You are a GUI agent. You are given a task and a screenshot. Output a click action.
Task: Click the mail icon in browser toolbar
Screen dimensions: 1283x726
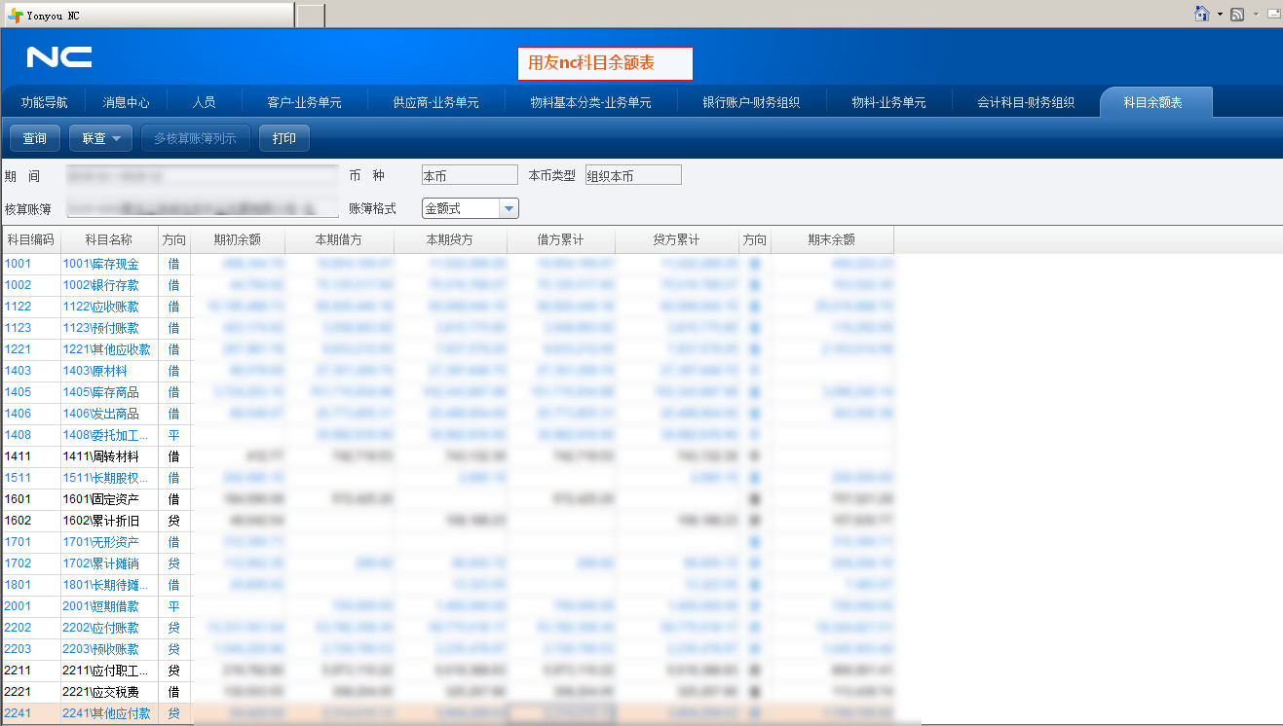(x=1273, y=14)
